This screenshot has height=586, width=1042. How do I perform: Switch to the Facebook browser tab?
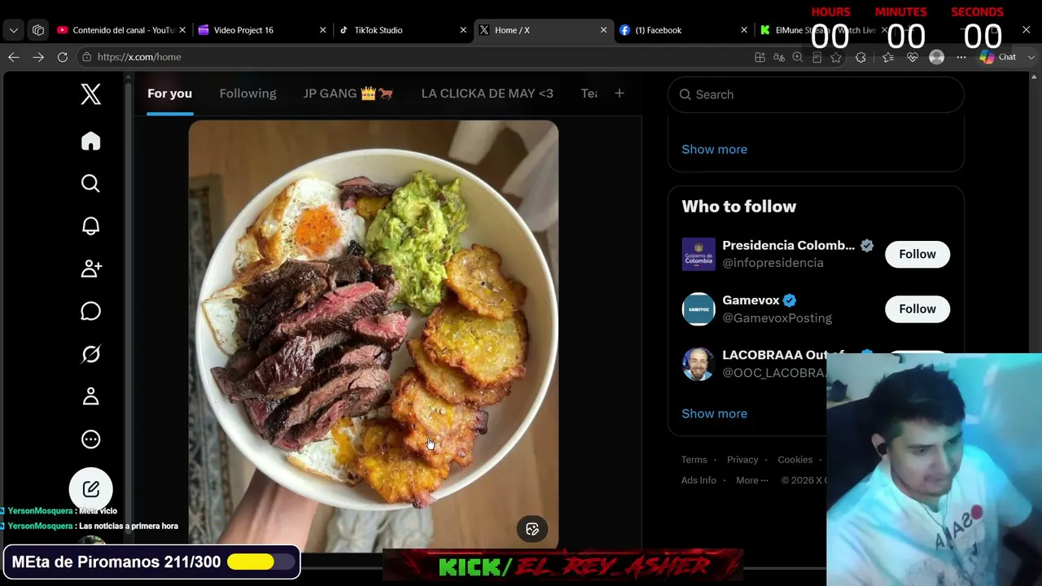click(x=683, y=30)
